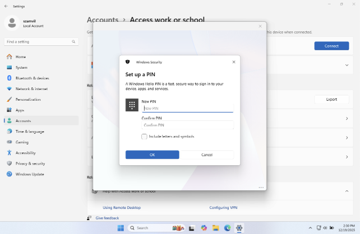Screen dimensions: 360x234
Task: Expand the row below the Export button
Action: tap(347, 118)
